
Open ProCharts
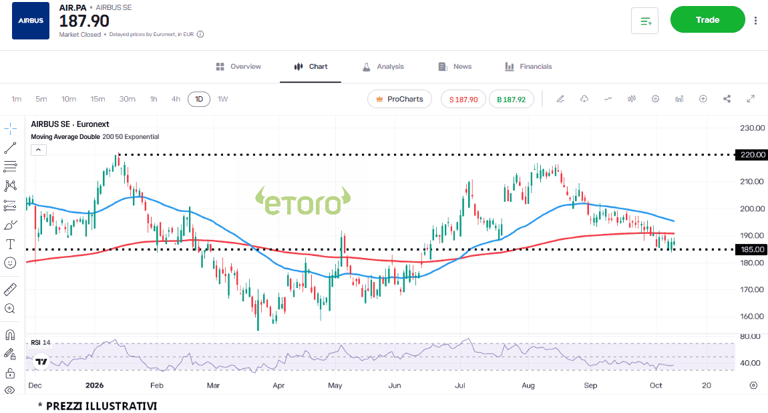[399, 99]
